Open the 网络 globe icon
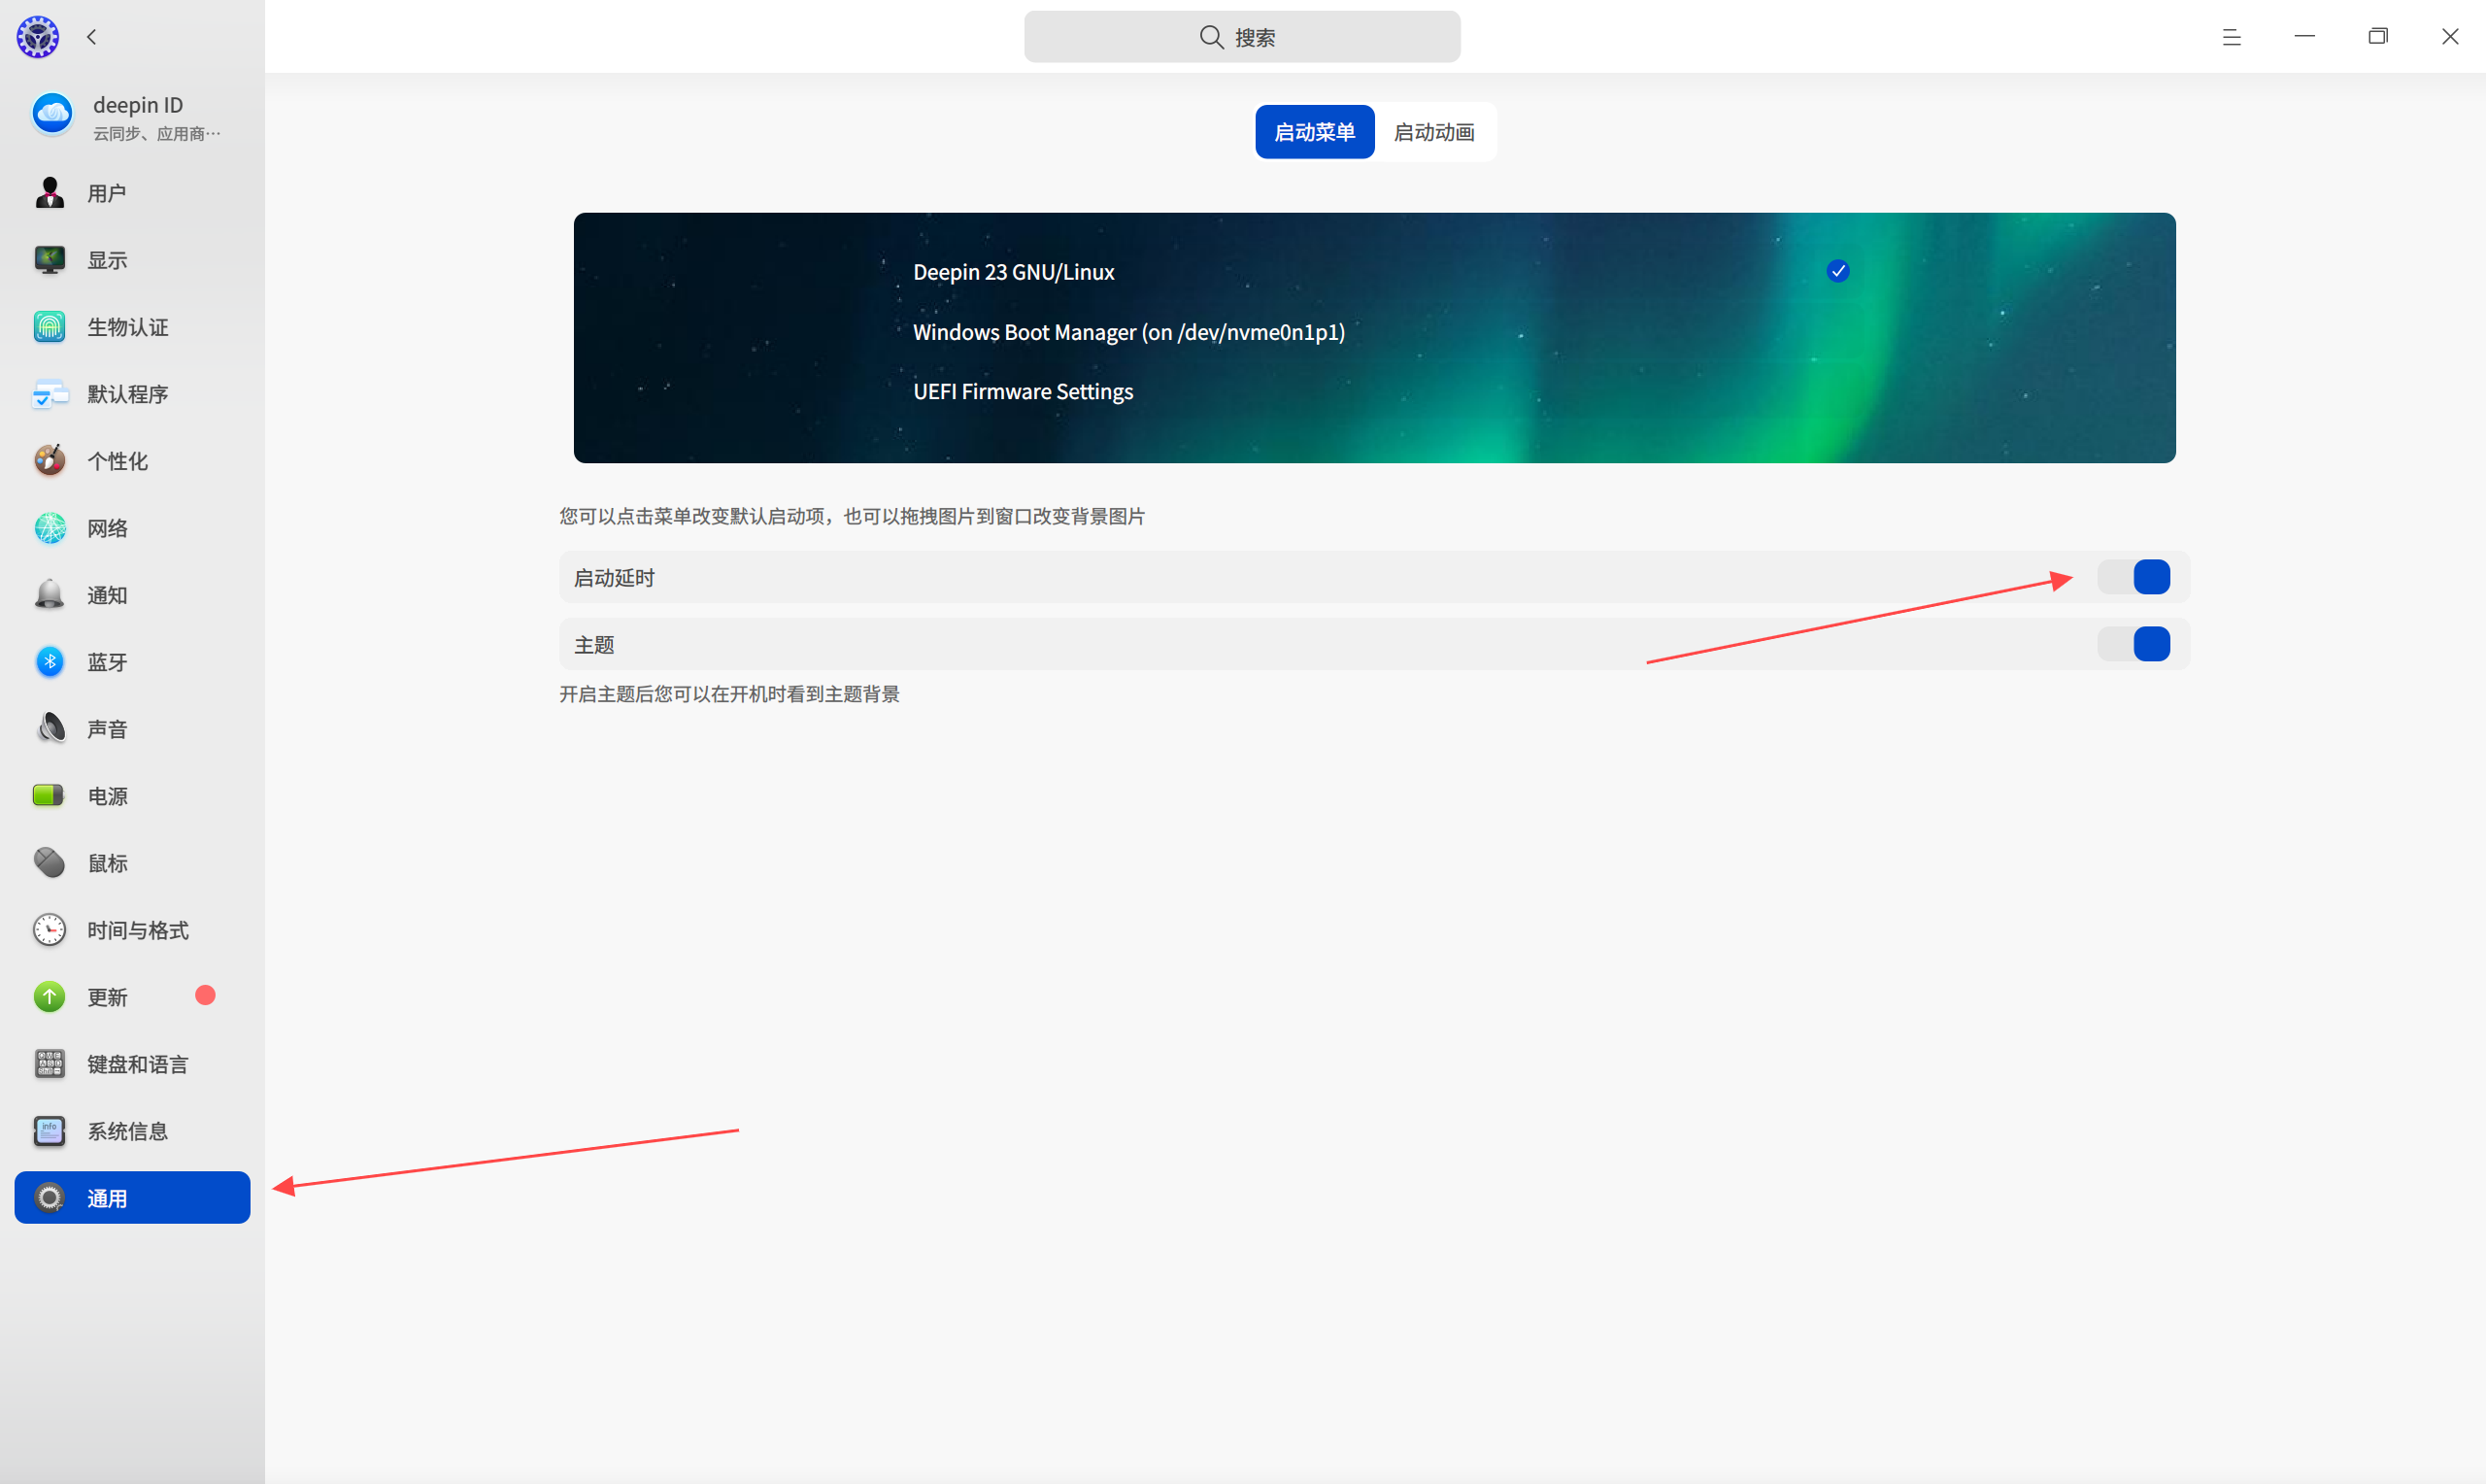2486x1484 pixels. click(x=50, y=527)
